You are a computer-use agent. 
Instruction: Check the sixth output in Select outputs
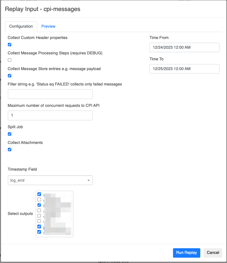point(39,221)
